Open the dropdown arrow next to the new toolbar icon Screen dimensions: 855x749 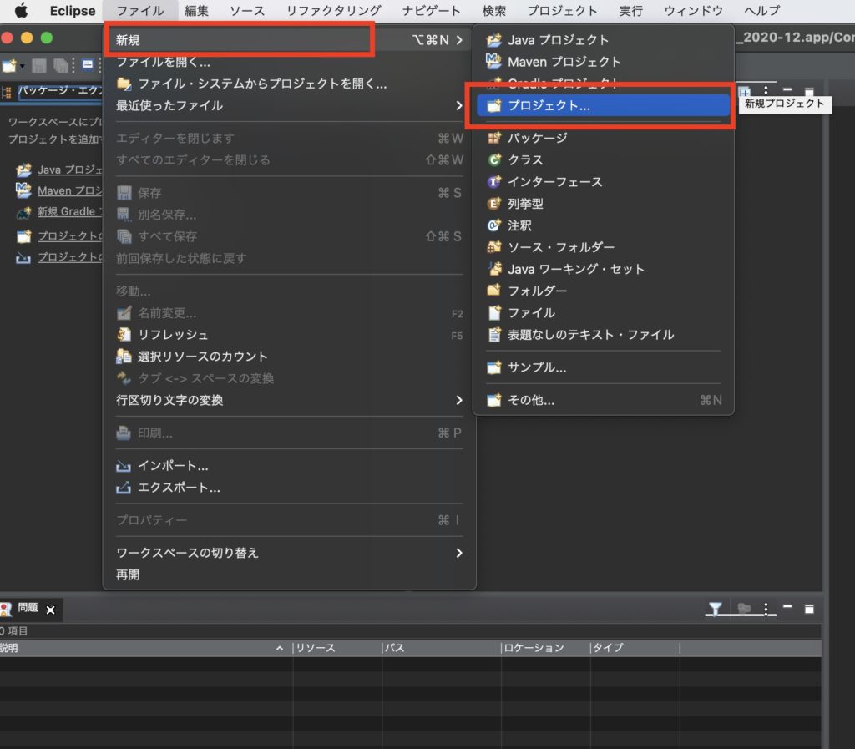(23, 66)
